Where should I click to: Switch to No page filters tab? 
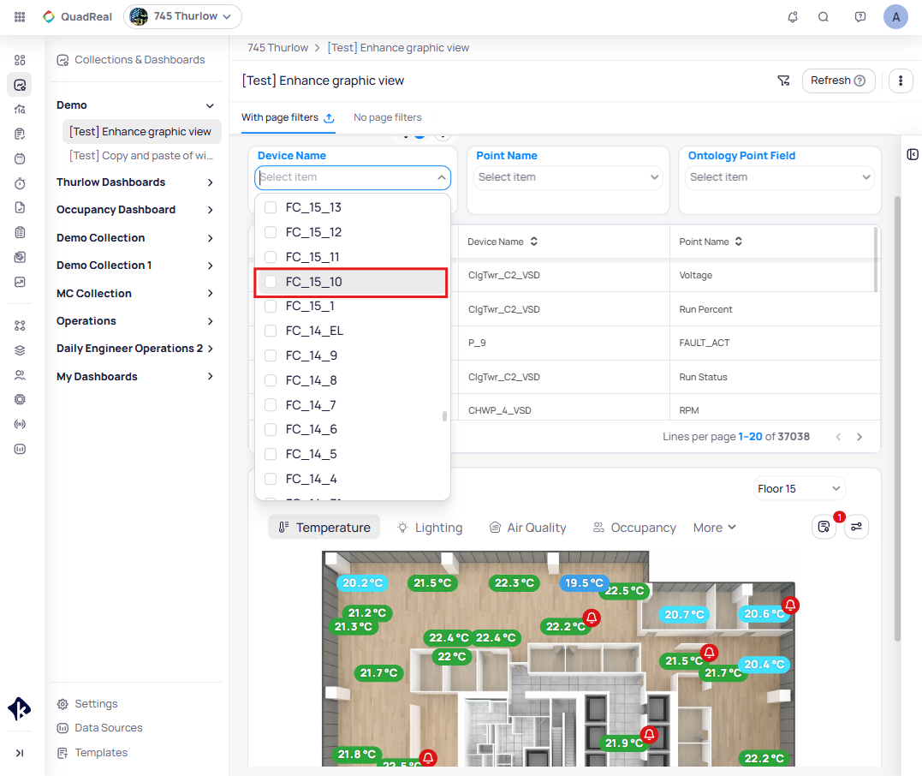[x=388, y=117]
